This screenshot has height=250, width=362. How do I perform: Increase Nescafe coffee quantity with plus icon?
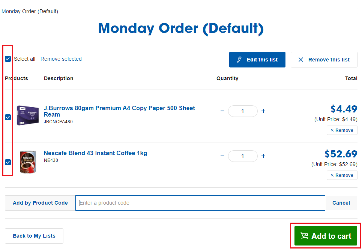pyautogui.click(x=263, y=156)
